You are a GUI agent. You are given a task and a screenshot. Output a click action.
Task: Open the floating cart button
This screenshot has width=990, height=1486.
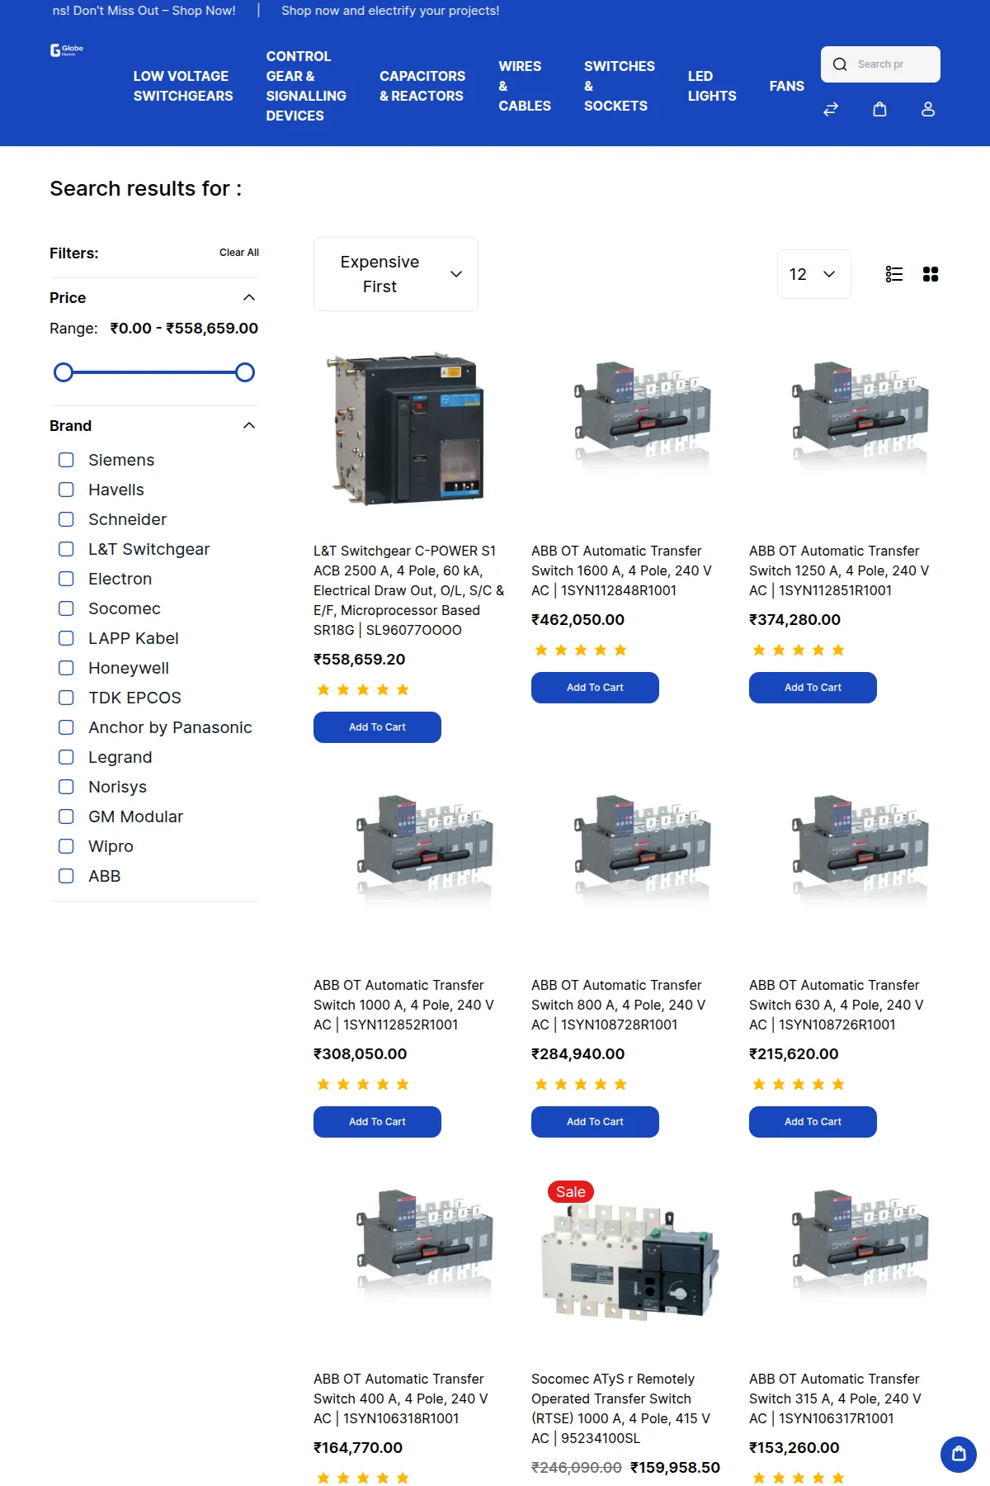pos(959,1454)
